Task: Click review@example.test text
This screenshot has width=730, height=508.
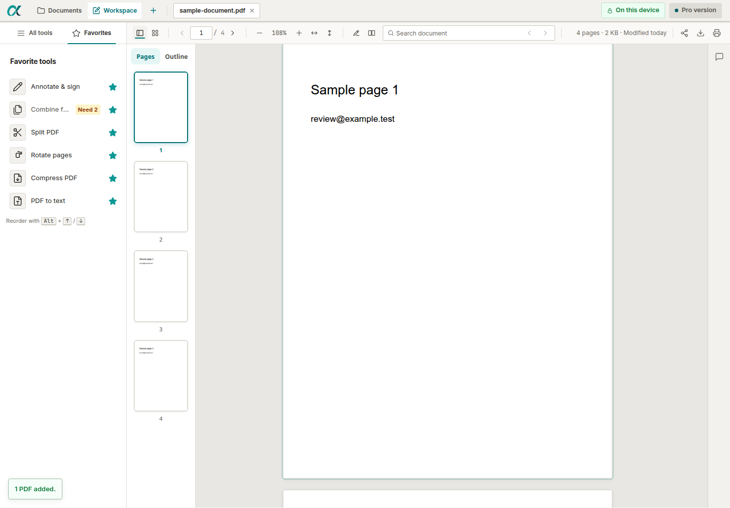Action: tap(352, 119)
